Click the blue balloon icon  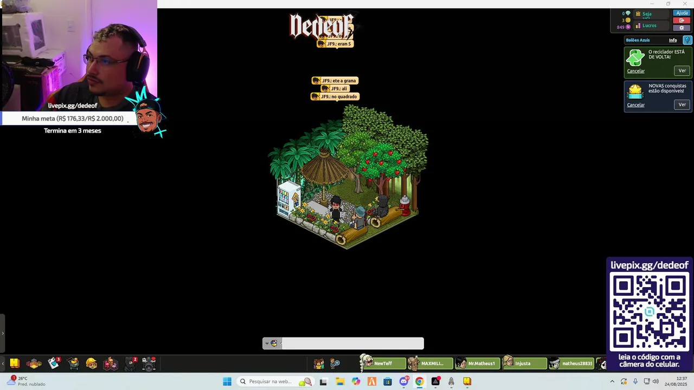[687, 40]
